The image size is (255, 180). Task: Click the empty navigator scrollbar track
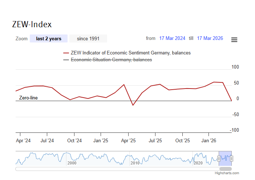(x=109, y=169)
